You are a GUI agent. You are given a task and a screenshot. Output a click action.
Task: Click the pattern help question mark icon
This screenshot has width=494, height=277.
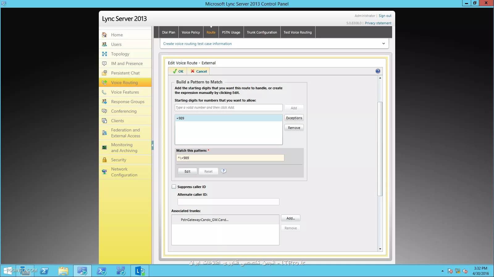pos(224,171)
